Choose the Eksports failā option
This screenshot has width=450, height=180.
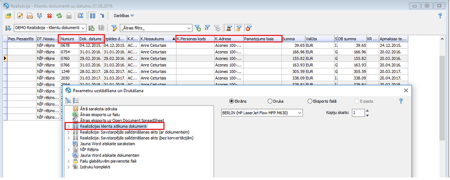coord(310,101)
